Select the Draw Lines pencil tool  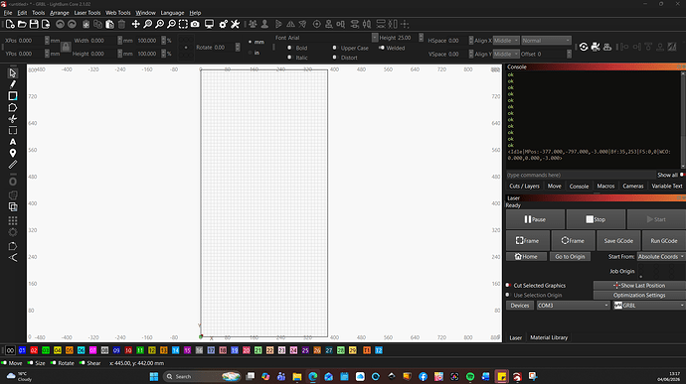point(13,84)
